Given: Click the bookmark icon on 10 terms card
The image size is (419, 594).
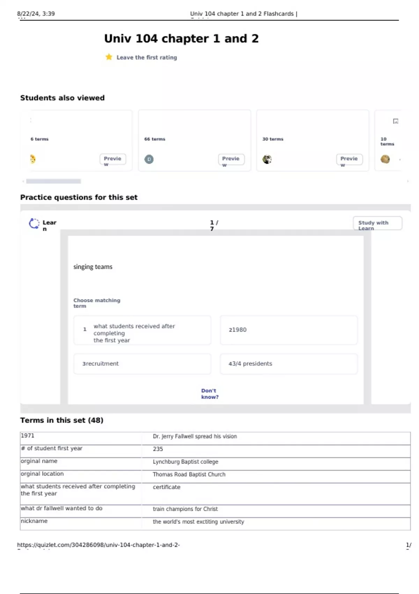Looking at the screenshot, I should [396, 121].
